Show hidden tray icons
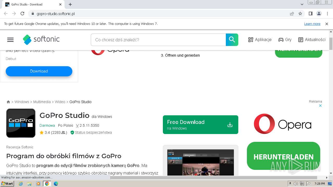This screenshot has height=187, width=333. 290,184
